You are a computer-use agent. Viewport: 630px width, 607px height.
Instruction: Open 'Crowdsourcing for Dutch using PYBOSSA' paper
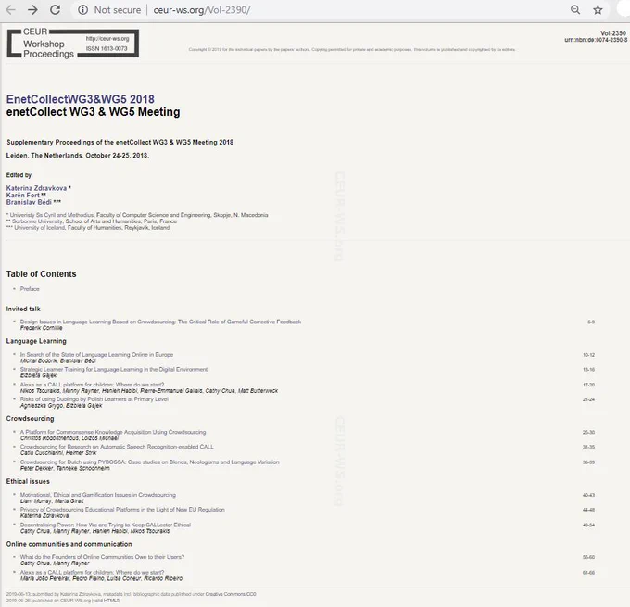click(149, 462)
